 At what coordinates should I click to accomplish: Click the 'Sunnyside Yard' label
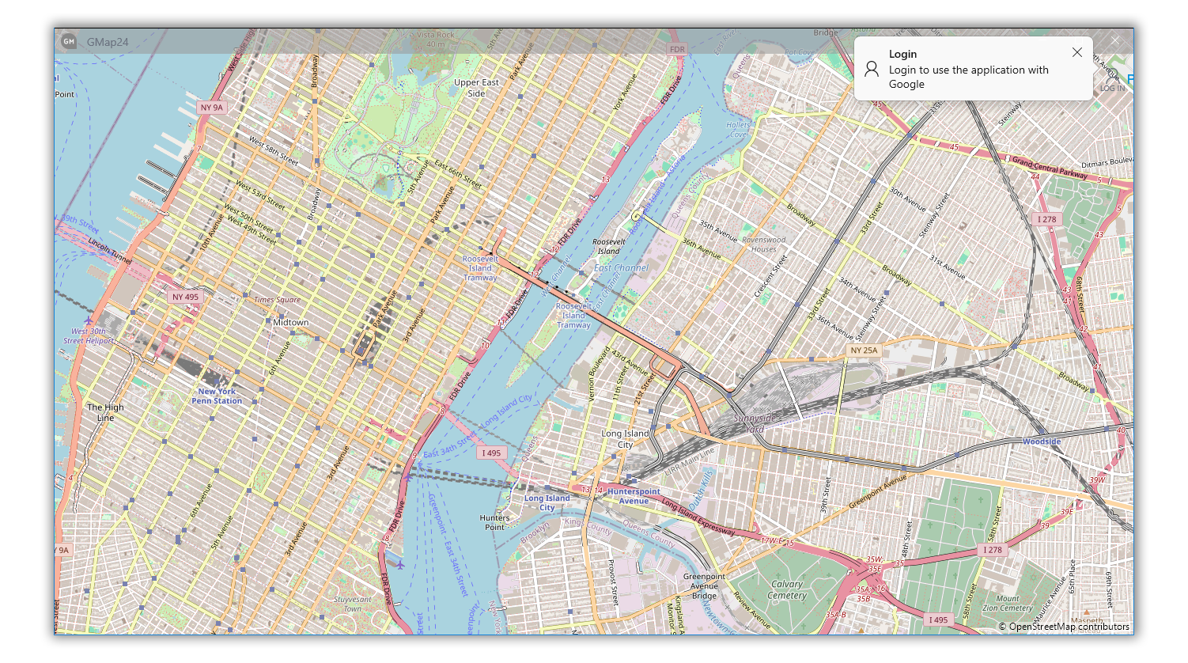(x=755, y=423)
